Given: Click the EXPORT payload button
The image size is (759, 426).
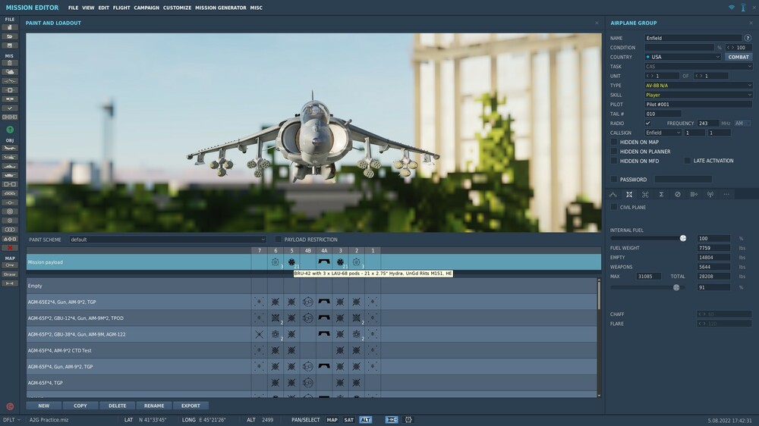Looking at the screenshot, I should tap(191, 406).
